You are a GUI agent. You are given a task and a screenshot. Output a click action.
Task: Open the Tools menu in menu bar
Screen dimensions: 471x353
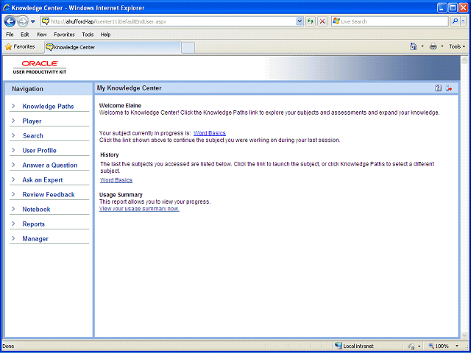pos(88,35)
